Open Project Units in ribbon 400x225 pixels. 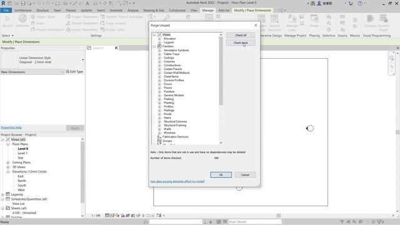click(112, 29)
